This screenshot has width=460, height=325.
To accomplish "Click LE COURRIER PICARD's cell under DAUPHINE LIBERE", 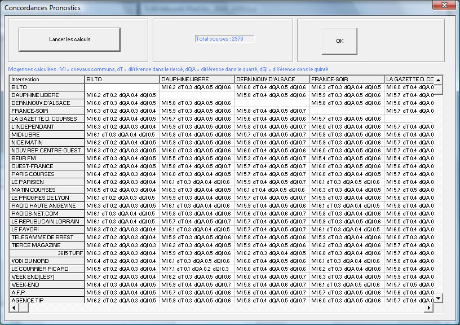I will [197, 269].
